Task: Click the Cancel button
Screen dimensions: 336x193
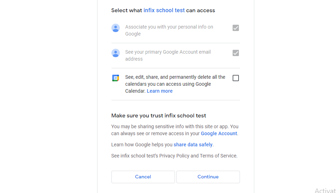Action: pyautogui.click(x=143, y=177)
